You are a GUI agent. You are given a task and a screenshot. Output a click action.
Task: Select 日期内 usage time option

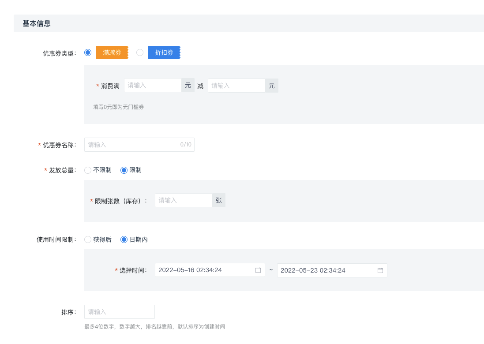[124, 239]
